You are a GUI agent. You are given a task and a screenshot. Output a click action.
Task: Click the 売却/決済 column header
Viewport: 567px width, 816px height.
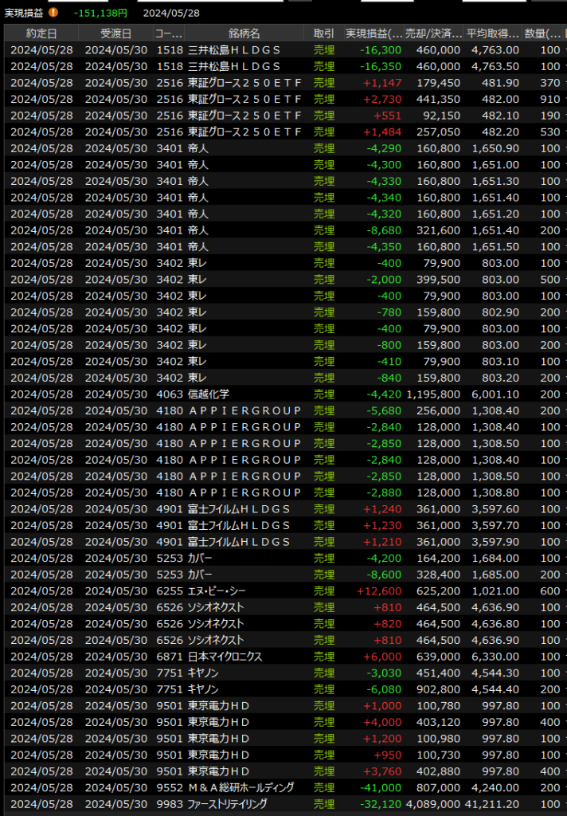pyautogui.click(x=433, y=33)
